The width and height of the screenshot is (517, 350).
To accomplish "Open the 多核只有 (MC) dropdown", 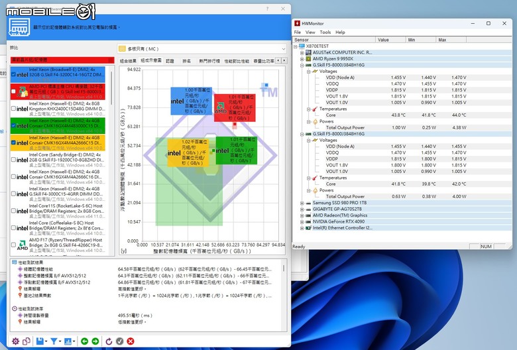I will [x=201, y=49].
